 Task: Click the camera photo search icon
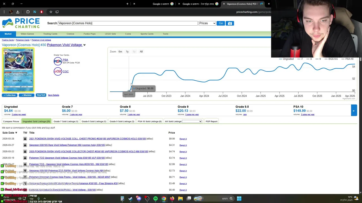tap(230, 23)
